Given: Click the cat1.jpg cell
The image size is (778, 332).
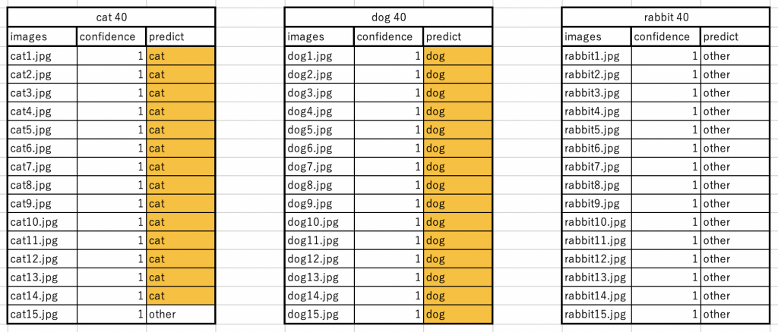Looking at the screenshot, I should 43,55.
